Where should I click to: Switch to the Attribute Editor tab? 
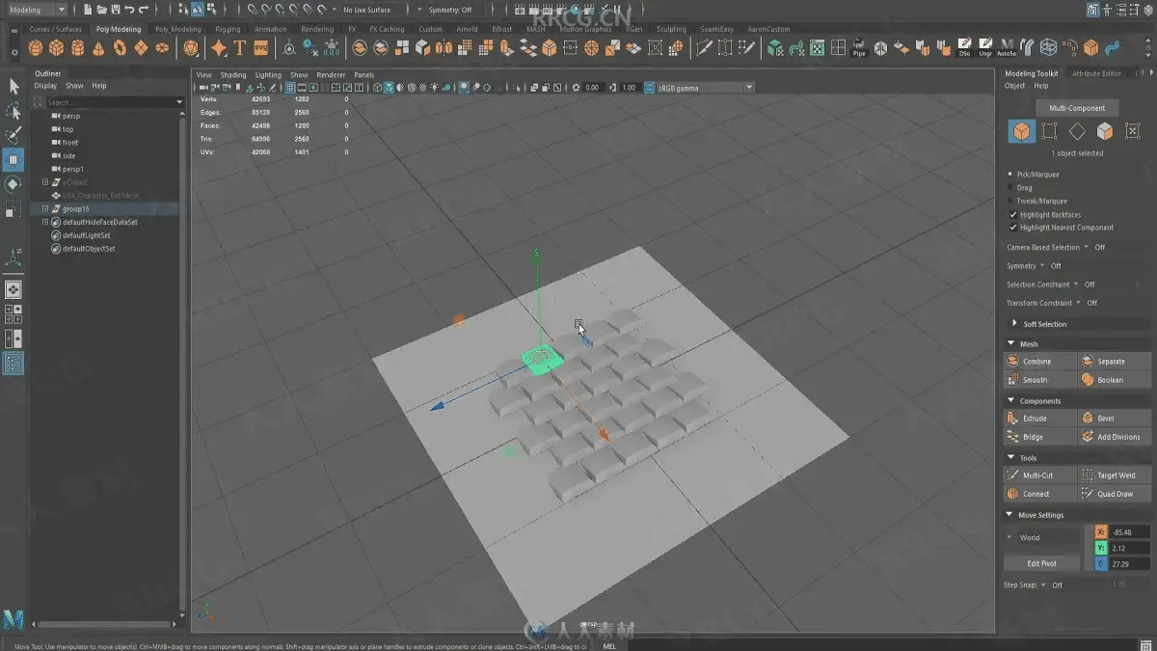(1097, 73)
